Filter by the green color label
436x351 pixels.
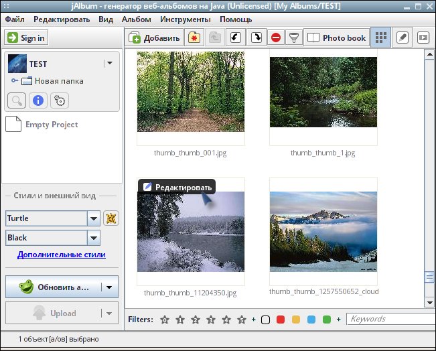coord(327,320)
